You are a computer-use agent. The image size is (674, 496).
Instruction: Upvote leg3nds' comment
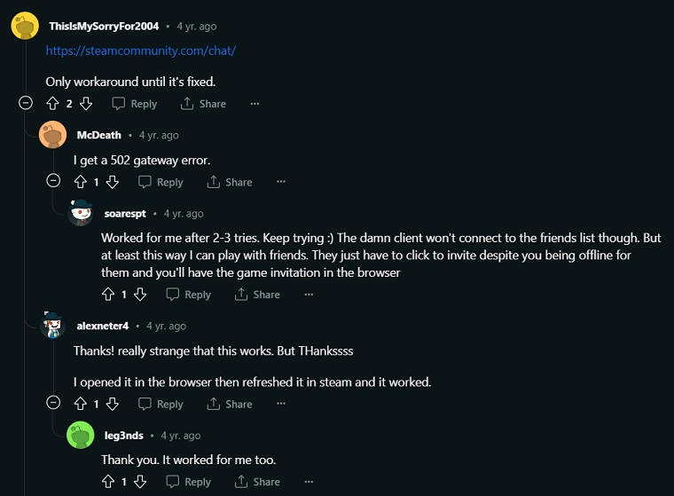(x=108, y=482)
